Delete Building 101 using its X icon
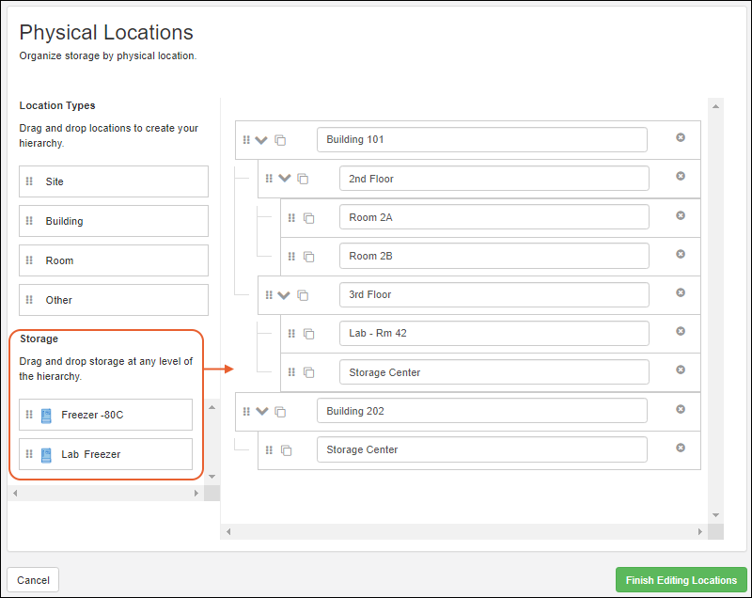This screenshot has width=752, height=598. [x=681, y=137]
